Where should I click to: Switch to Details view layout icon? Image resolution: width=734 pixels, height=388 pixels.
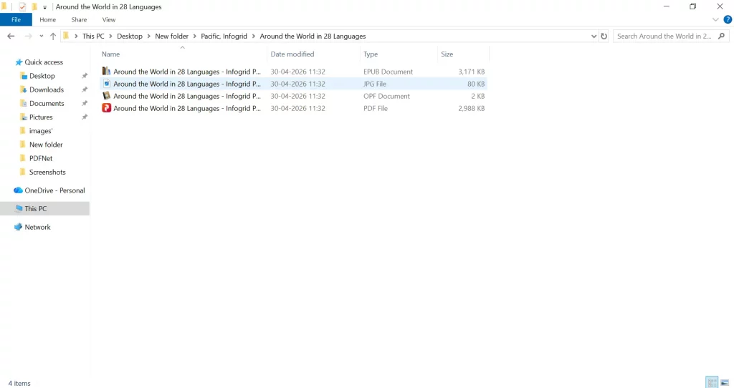712,382
